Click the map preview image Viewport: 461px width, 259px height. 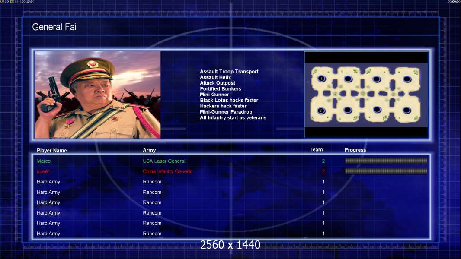coord(366,95)
